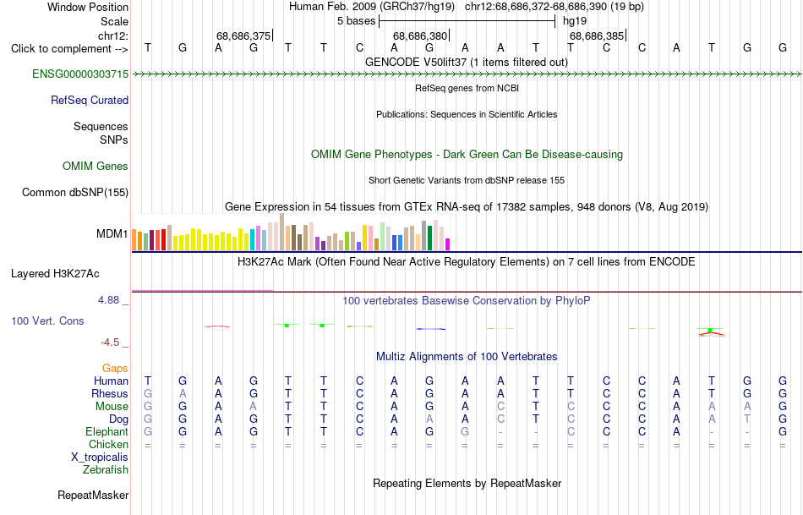The height and width of the screenshot is (515, 803).
Task: Select the Human species row label
Action: click(x=111, y=381)
